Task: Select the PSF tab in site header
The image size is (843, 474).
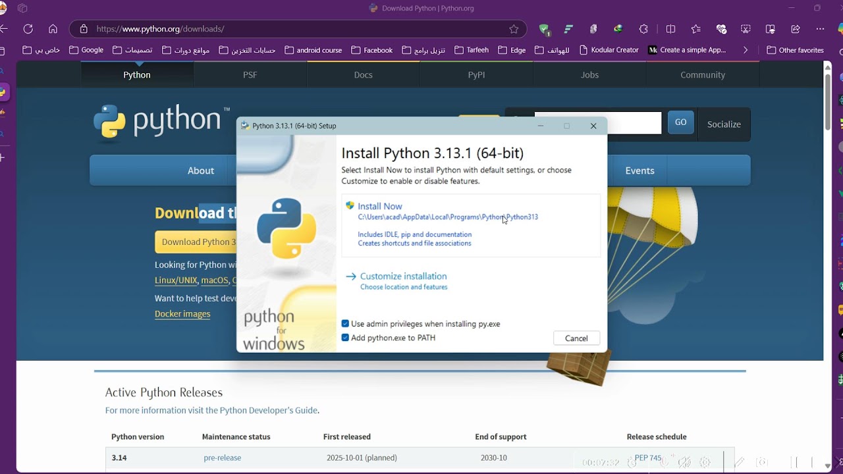Action: click(250, 75)
